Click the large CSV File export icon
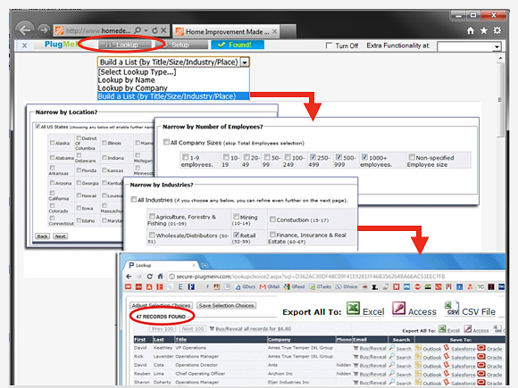518x388 pixels. tap(452, 309)
